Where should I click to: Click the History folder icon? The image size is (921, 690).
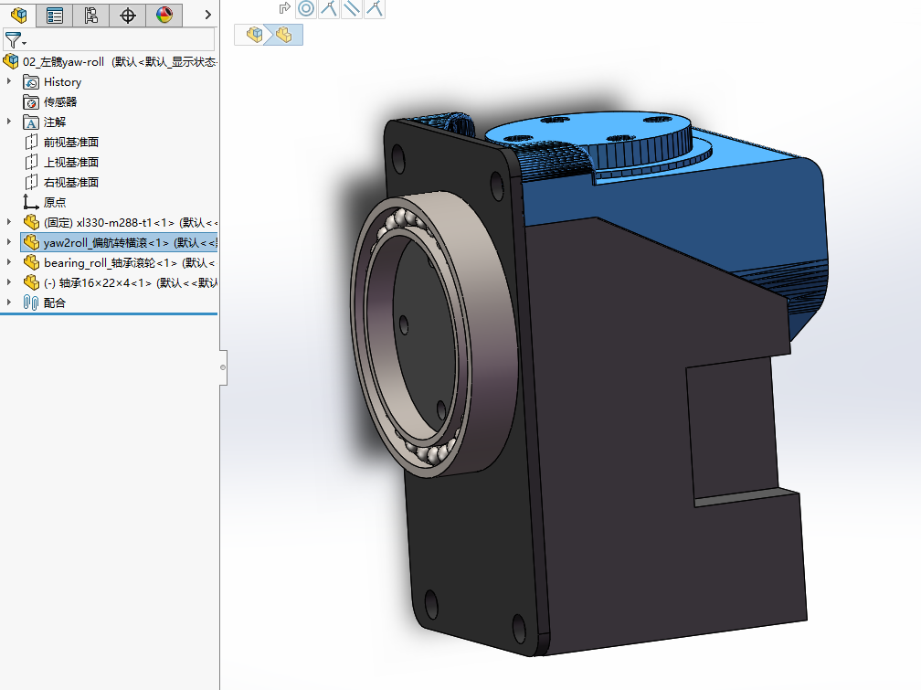31,81
